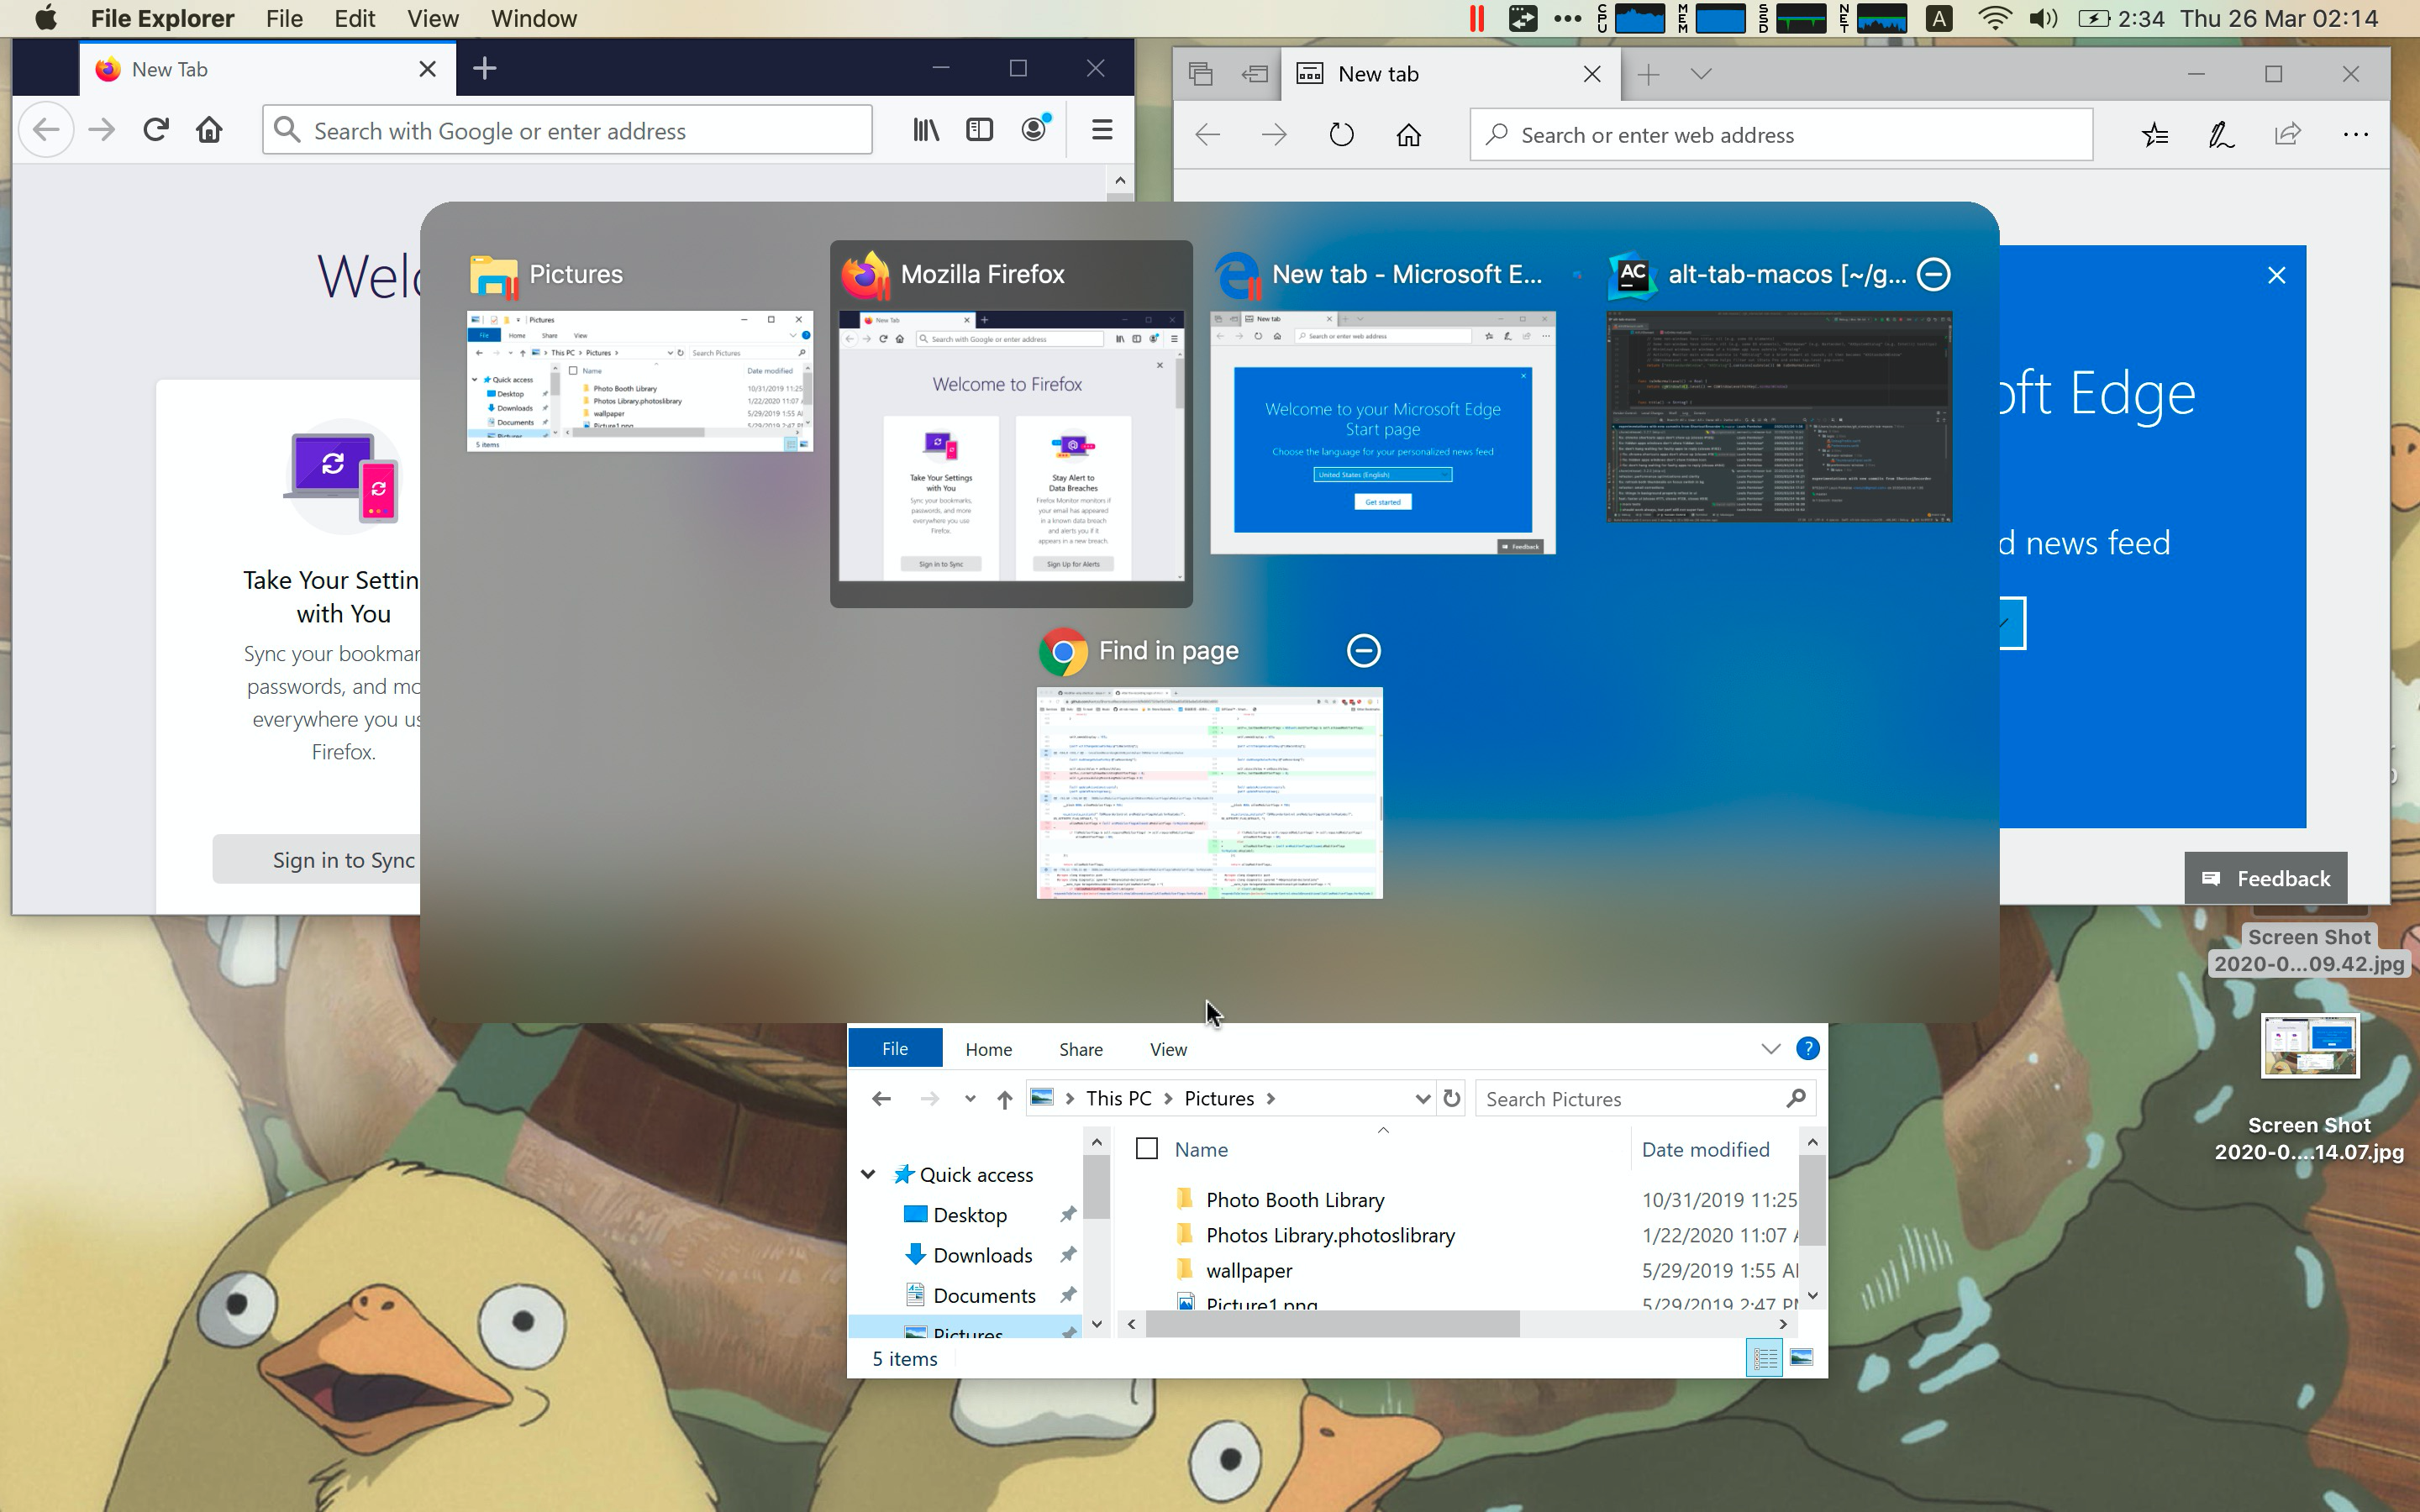Click Firefox back arrow button
This screenshot has height=1512, width=2420.
point(46,130)
